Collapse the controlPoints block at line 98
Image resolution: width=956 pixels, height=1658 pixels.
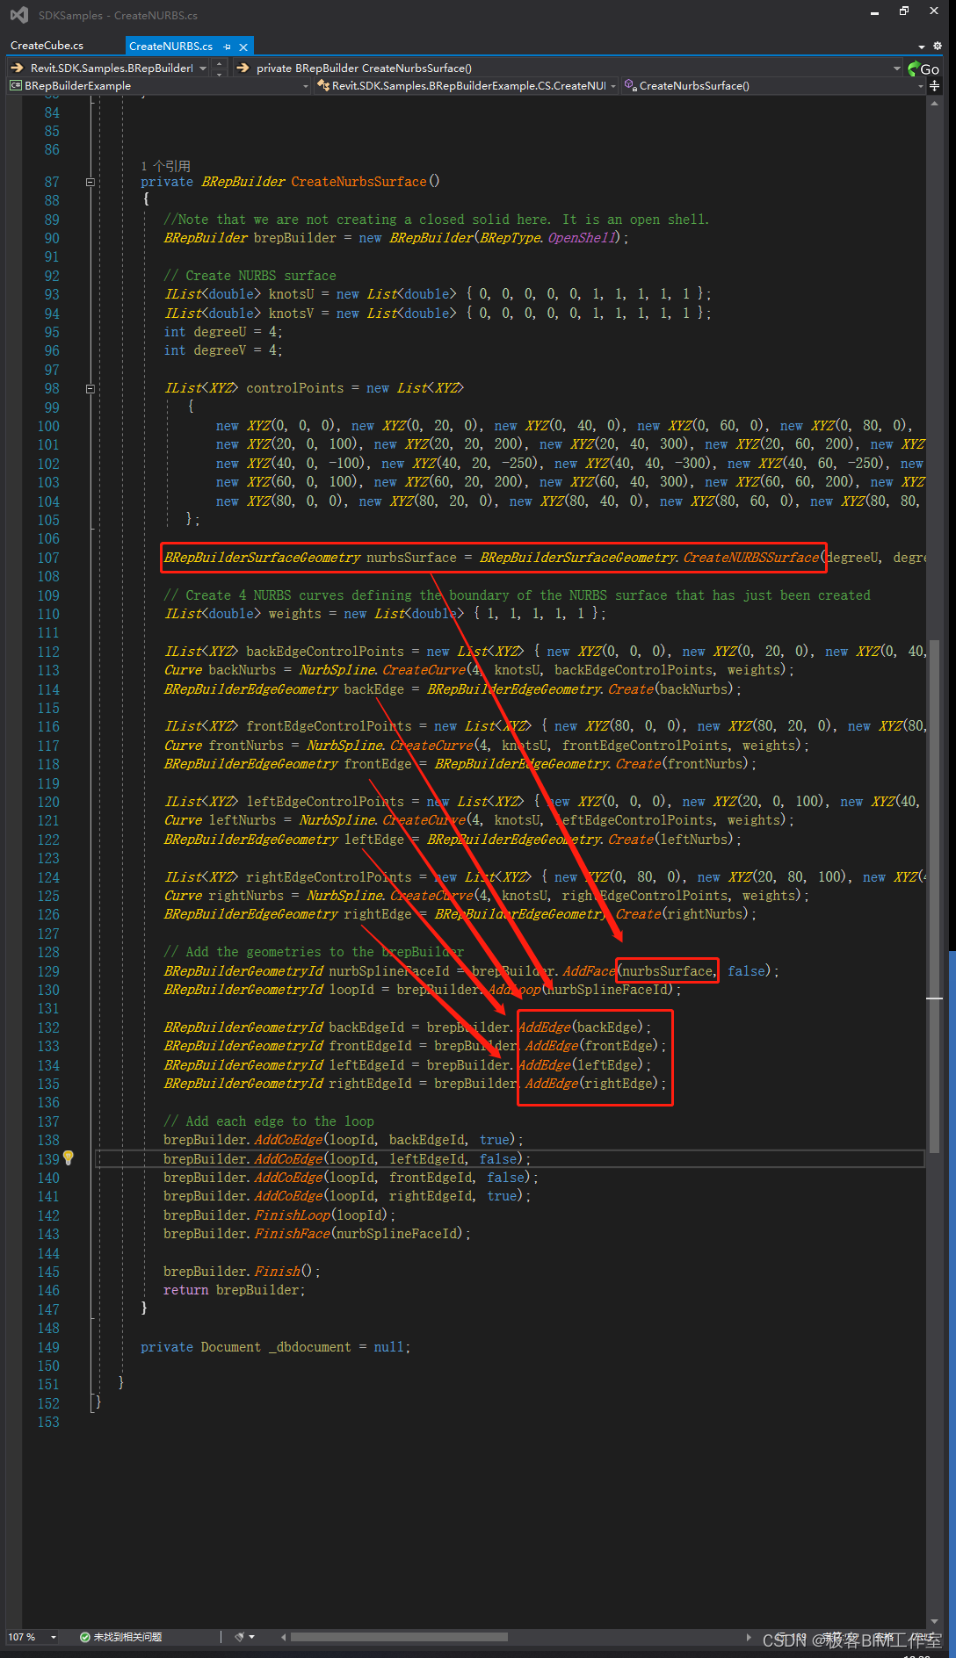[90, 388]
